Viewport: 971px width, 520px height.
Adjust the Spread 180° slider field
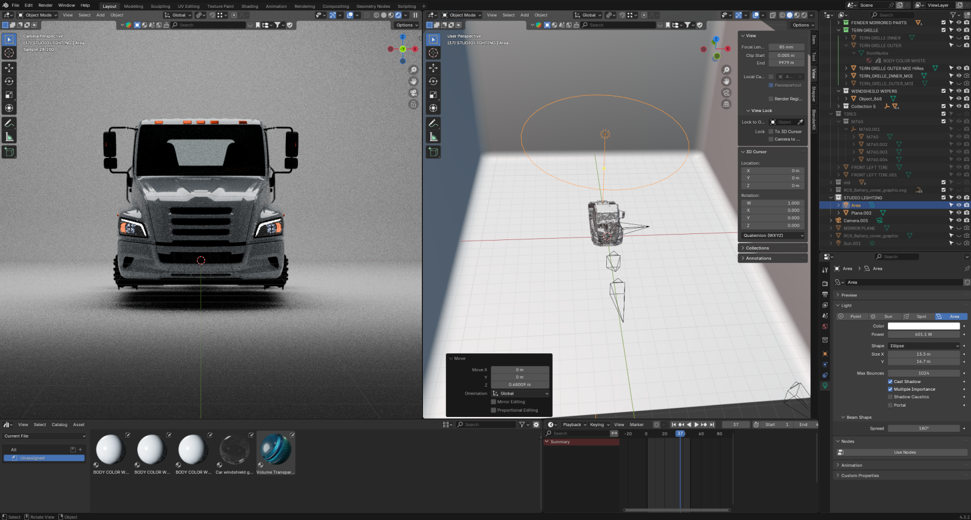click(x=924, y=428)
